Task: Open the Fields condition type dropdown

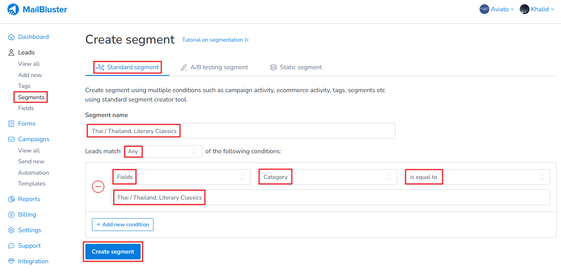Action: pos(181,177)
